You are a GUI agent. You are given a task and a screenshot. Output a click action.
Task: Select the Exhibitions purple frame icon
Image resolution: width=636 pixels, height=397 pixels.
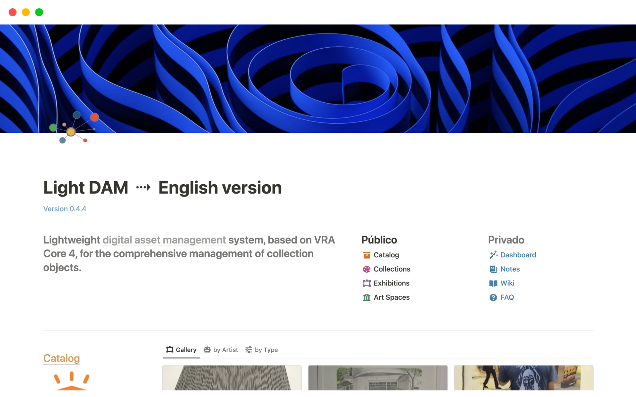(x=366, y=283)
